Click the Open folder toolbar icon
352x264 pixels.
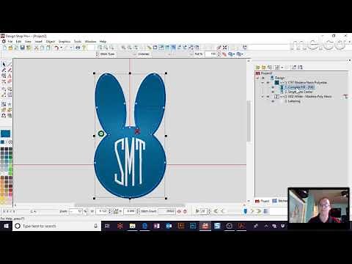coord(10,48)
